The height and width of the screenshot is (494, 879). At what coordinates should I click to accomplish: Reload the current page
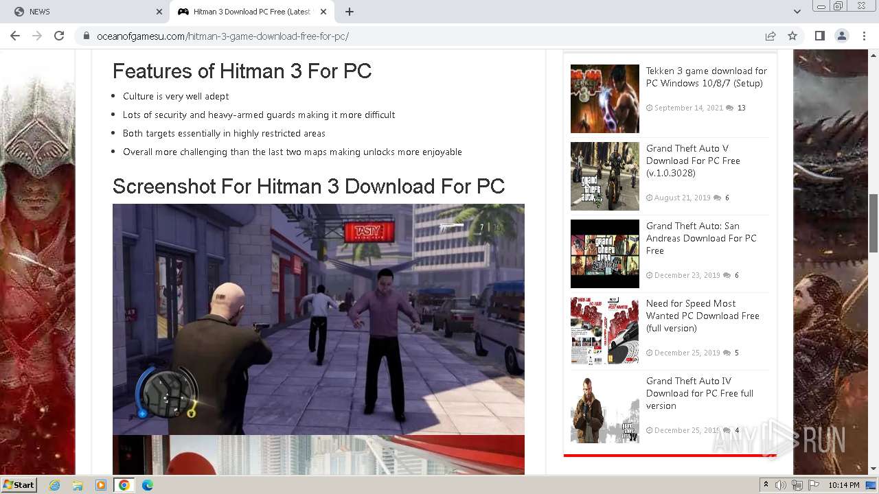(x=59, y=36)
